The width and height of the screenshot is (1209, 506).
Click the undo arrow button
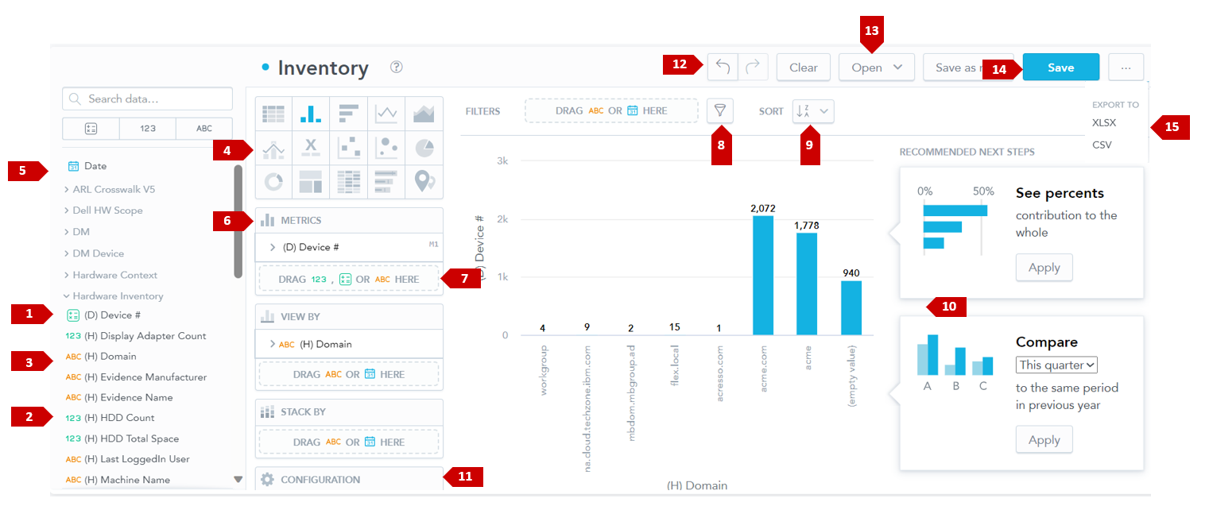pyautogui.click(x=723, y=68)
